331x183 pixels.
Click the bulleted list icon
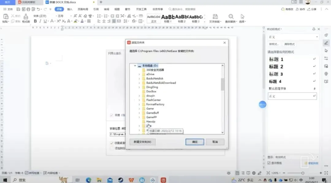pyautogui.click(x=99, y=16)
